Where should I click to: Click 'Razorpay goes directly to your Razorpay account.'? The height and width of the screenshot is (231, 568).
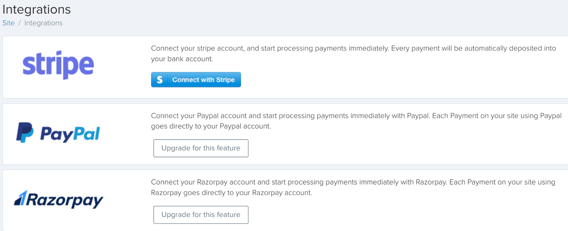tap(231, 193)
